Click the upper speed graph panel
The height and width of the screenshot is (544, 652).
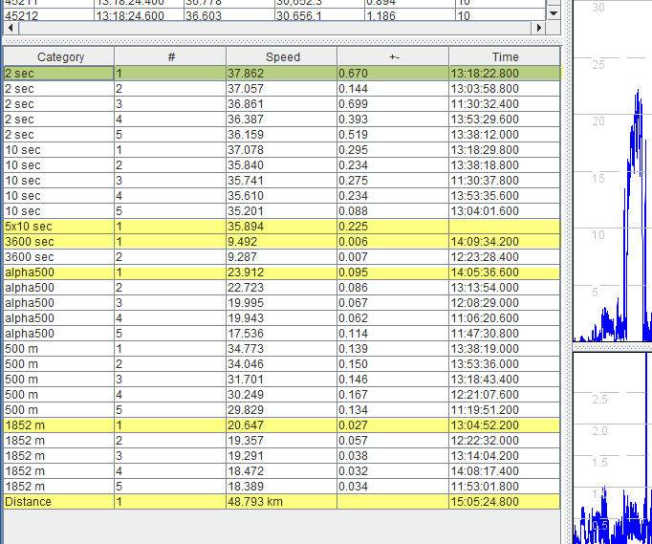click(612, 172)
